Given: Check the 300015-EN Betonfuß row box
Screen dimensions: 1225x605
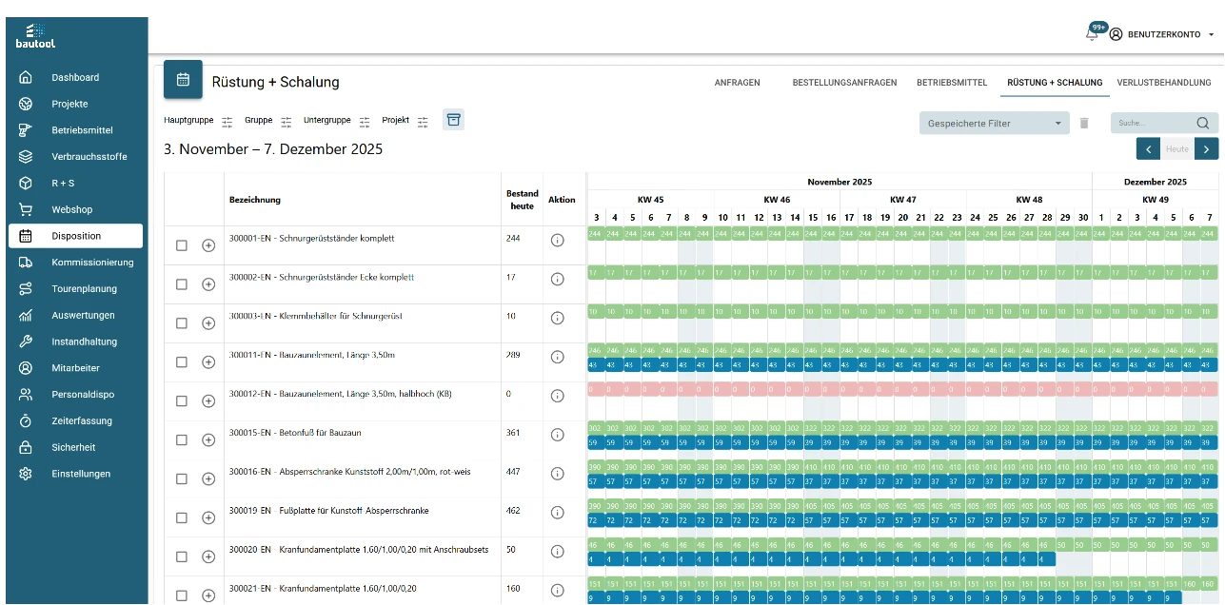Looking at the screenshot, I should coord(182,440).
